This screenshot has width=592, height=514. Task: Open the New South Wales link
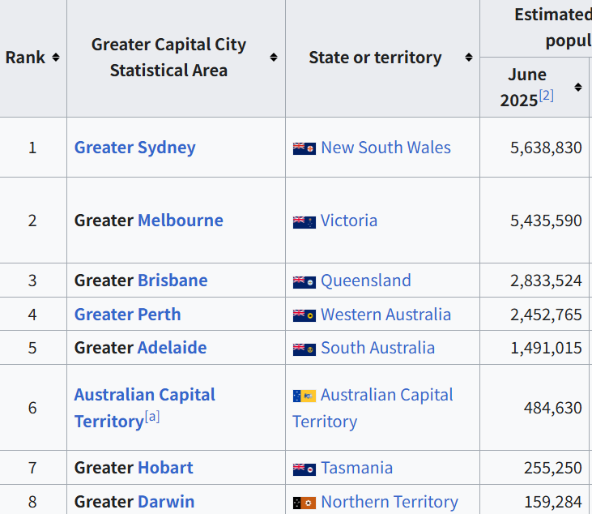pos(385,148)
